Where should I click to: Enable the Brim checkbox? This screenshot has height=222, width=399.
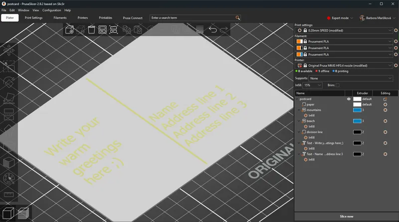[338, 85]
